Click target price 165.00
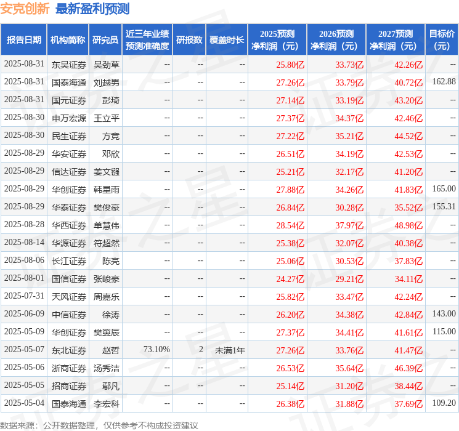The height and width of the screenshot is (431, 459). tap(444, 189)
